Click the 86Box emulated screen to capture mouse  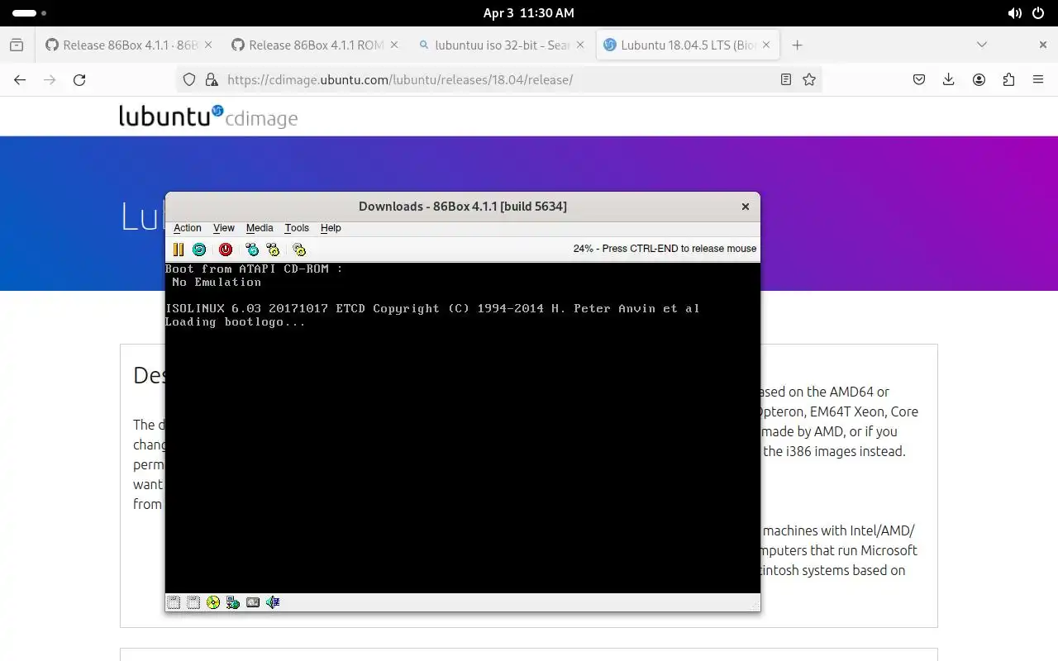click(463, 428)
